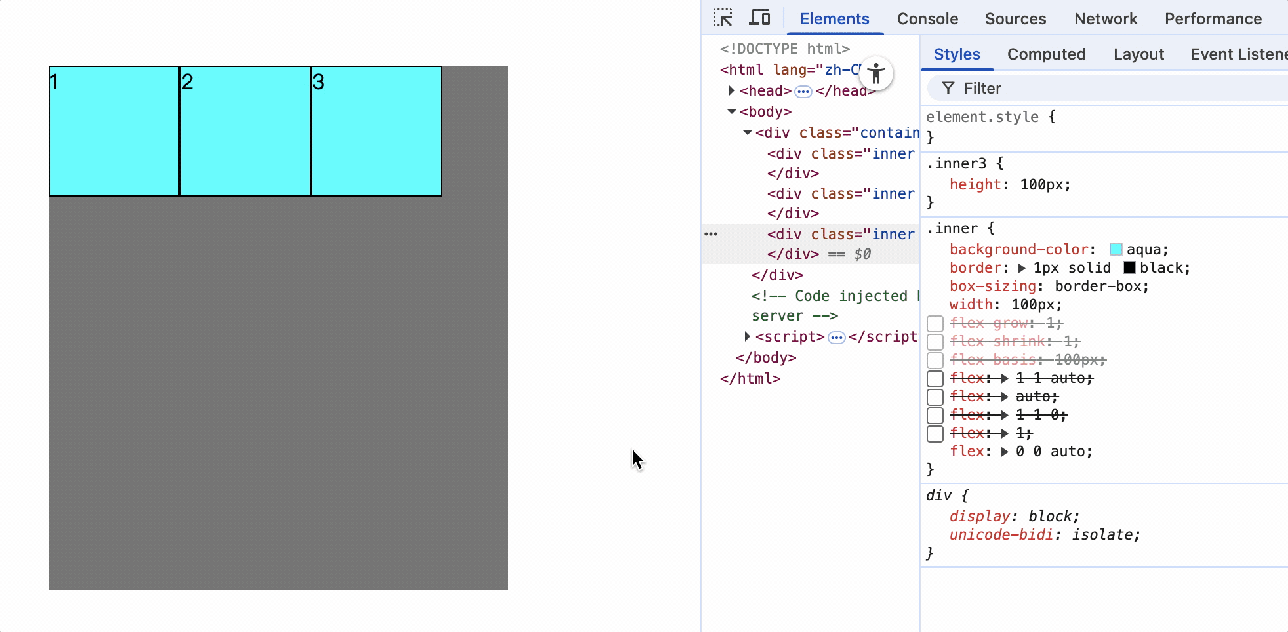Enable the flex-grow: 1 checkbox
Screen dimensions: 1288x632
coord(935,323)
